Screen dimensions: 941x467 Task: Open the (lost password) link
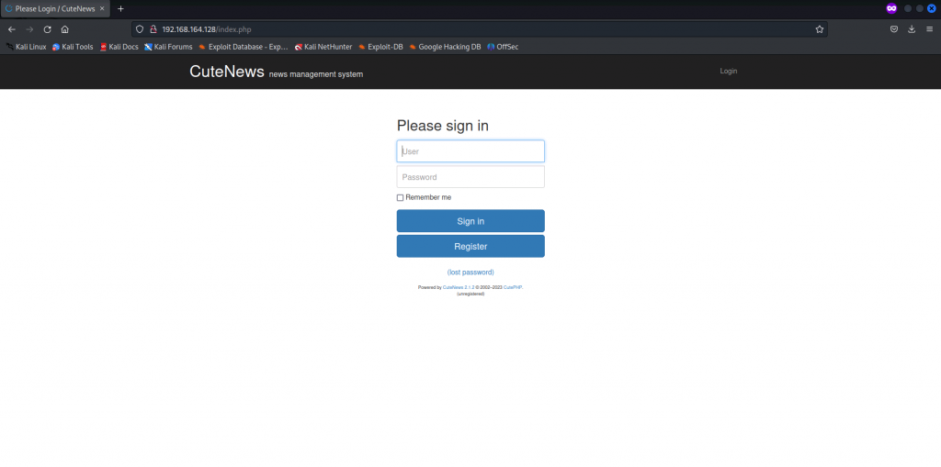470,272
